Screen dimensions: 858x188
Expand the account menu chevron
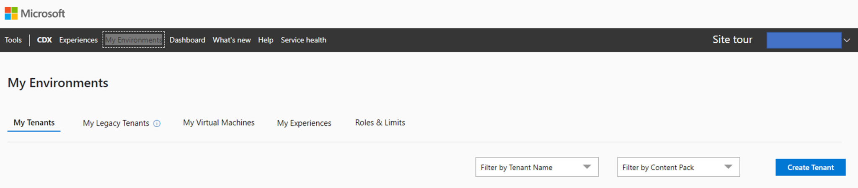click(847, 40)
